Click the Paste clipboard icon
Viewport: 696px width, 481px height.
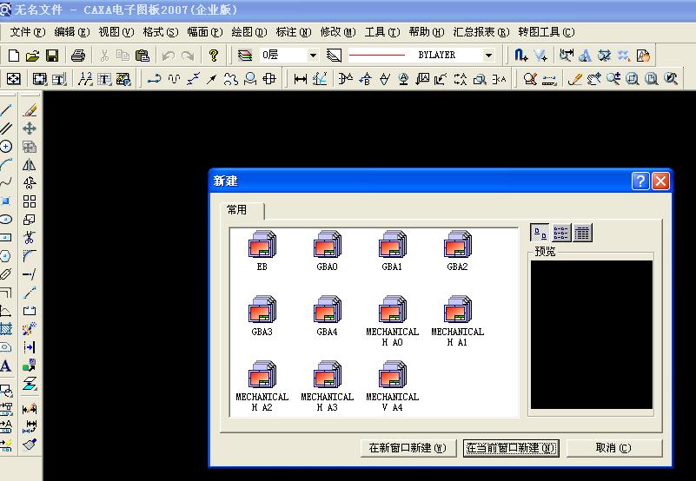(x=142, y=56)
